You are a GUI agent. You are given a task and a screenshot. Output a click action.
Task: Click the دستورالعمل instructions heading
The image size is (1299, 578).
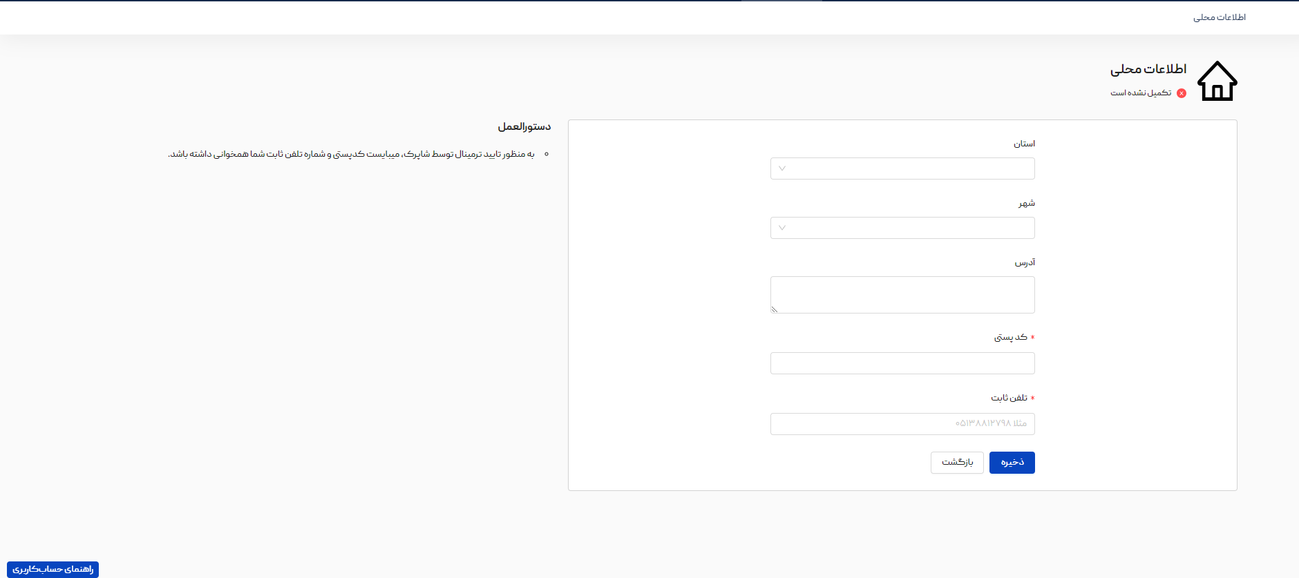click(524, 127)
